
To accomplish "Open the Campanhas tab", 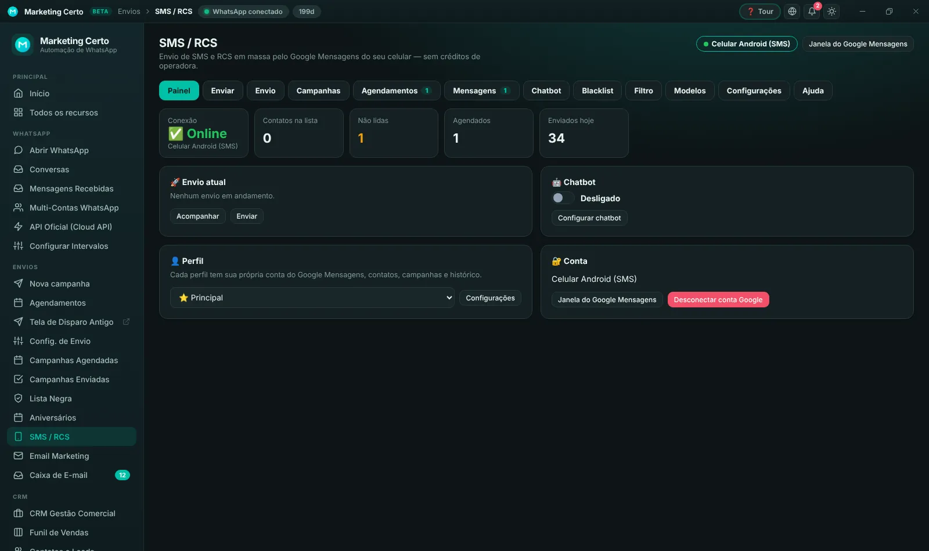I will pyautogui.click(x=318, y=90).
